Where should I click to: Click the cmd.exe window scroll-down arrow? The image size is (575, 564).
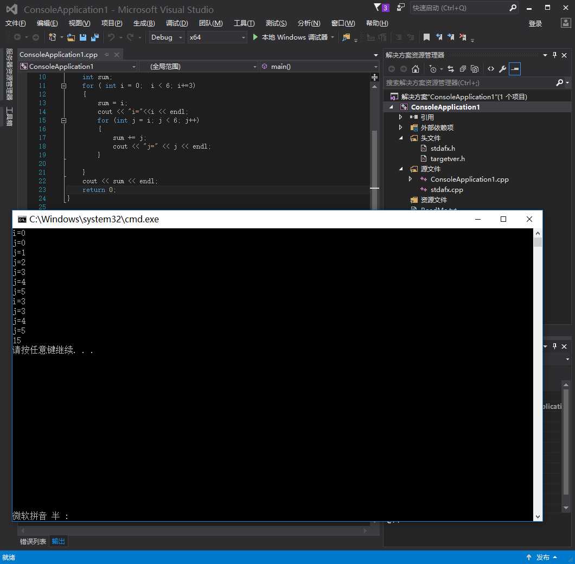tap(538, 516)
